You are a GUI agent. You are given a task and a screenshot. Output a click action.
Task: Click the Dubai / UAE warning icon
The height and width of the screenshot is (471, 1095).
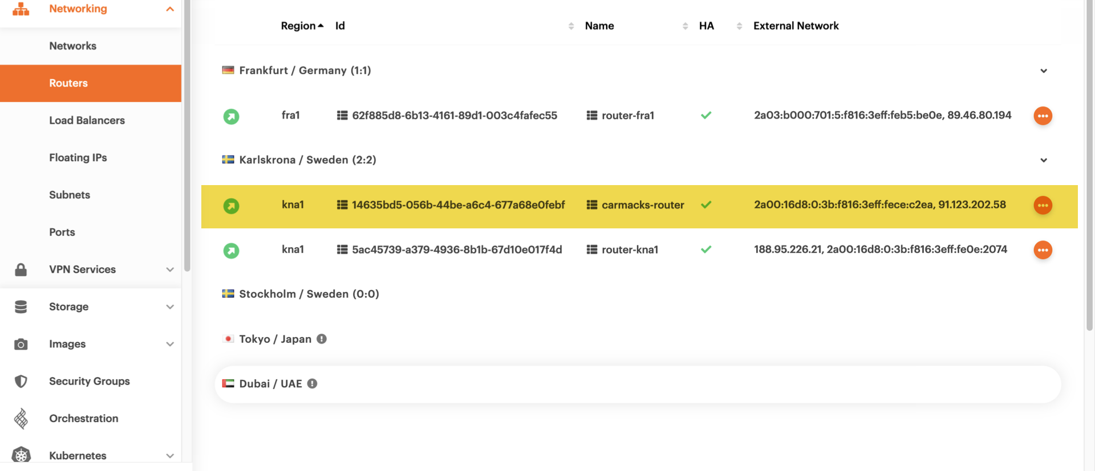click(312, 384)
